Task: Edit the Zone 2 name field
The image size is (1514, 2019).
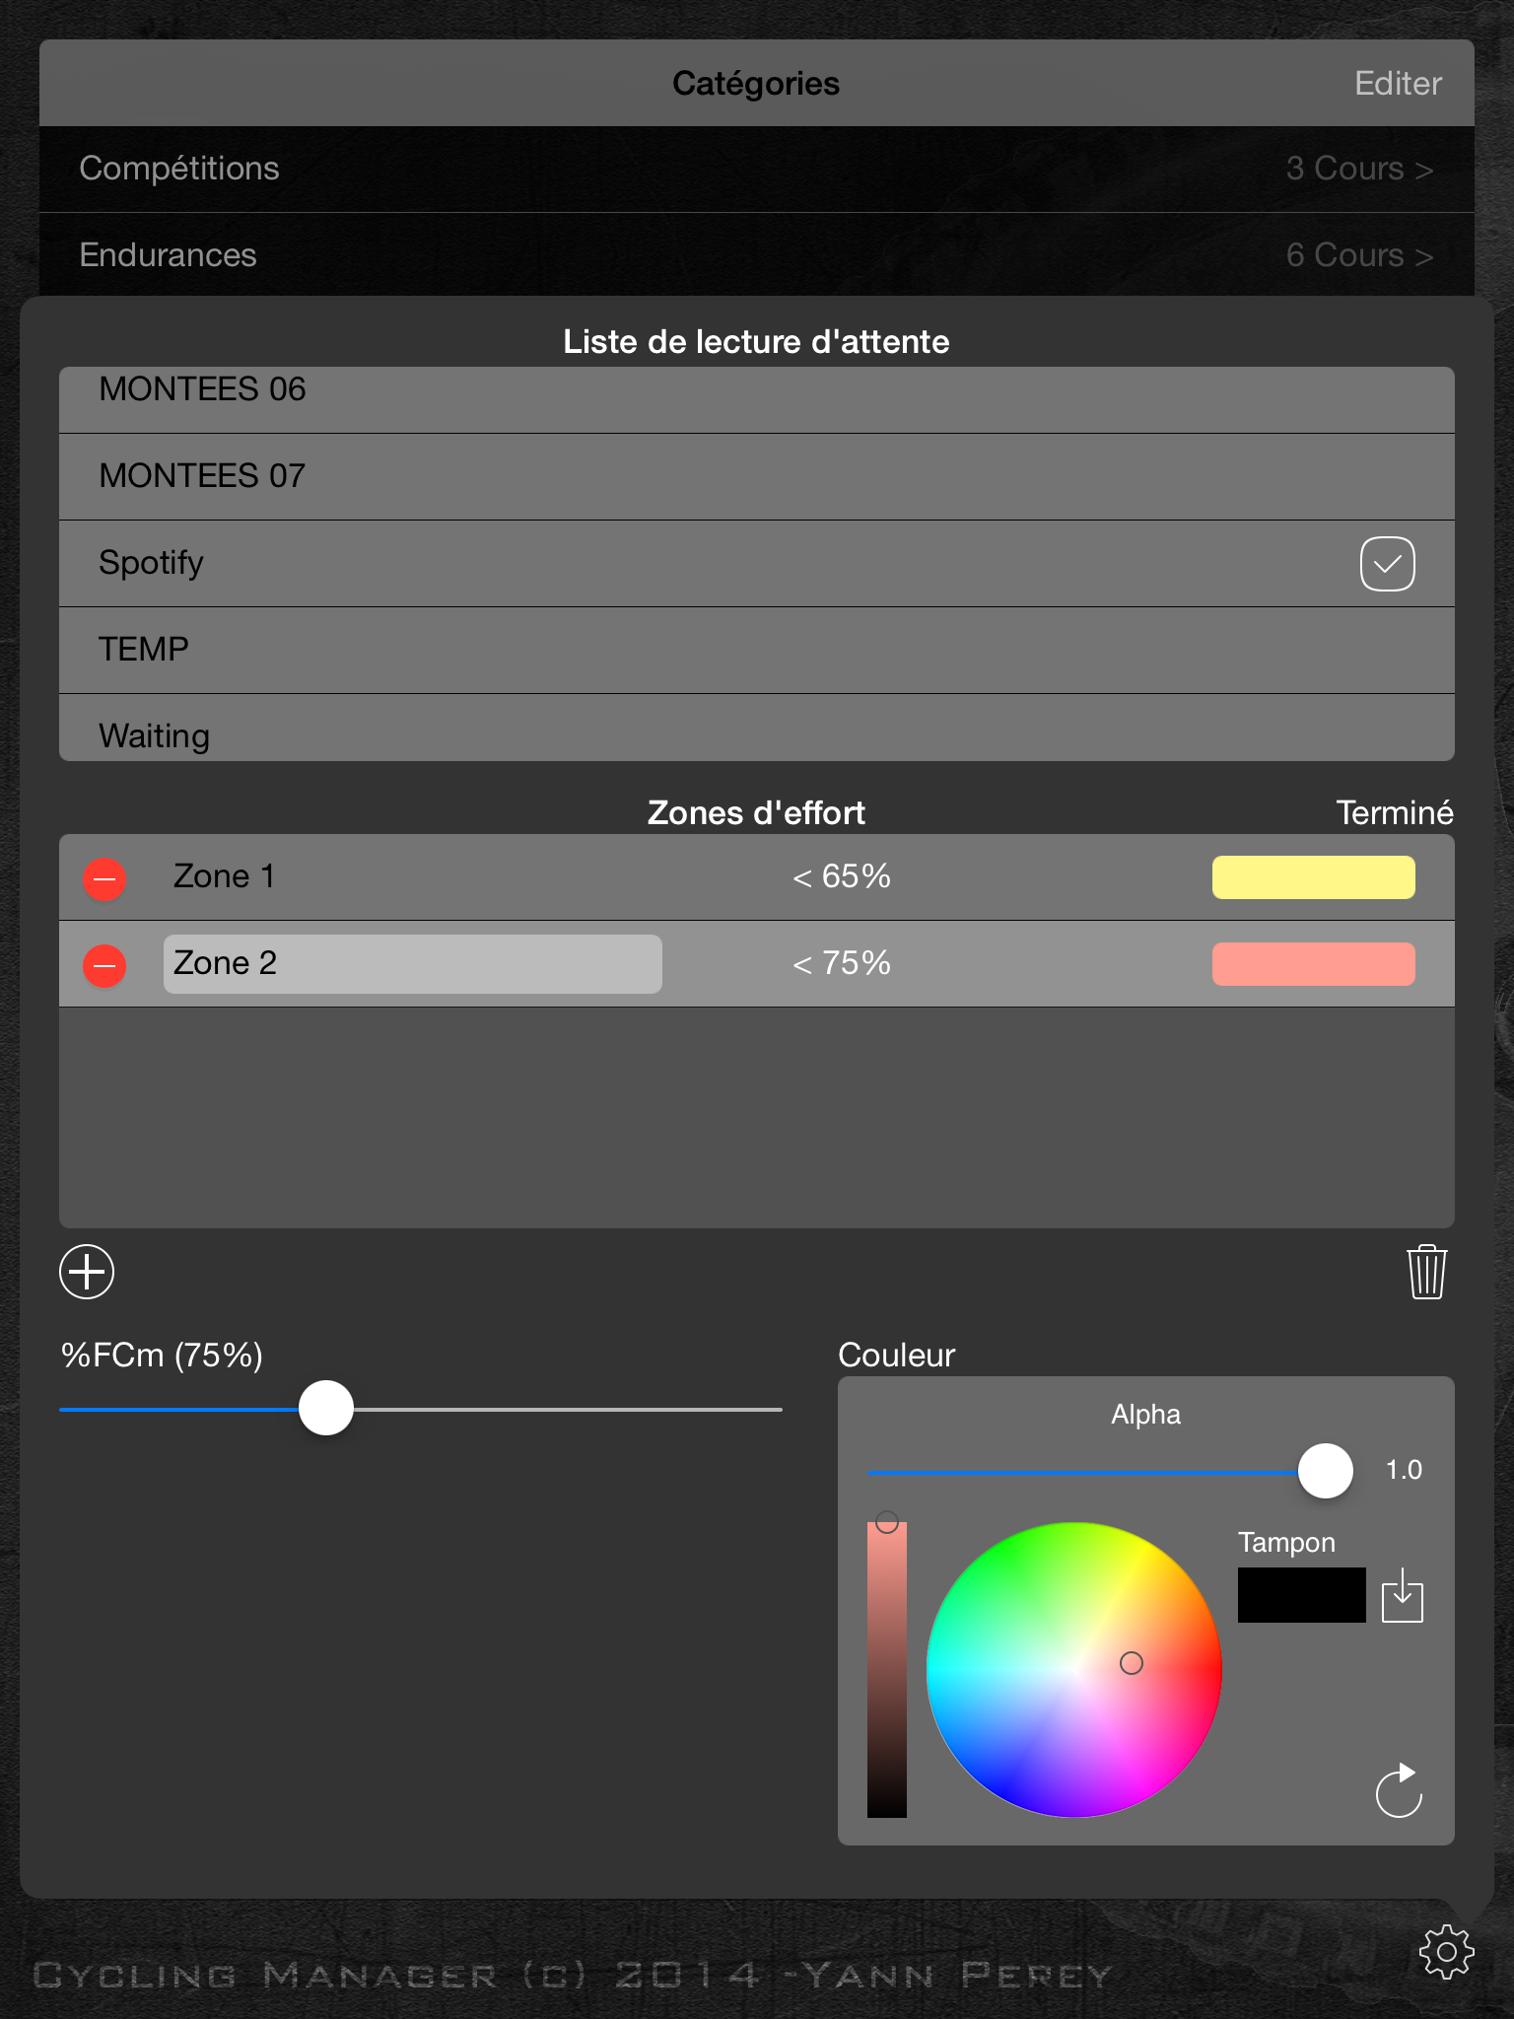Action: click(412, 964)
